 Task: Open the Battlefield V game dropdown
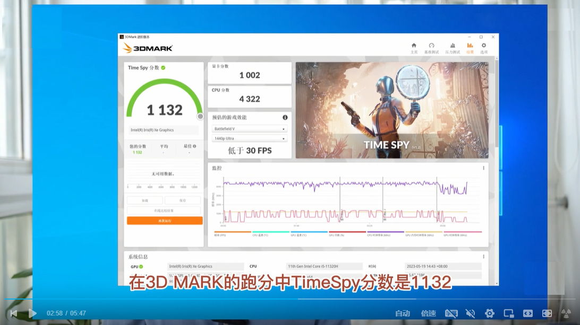pyautogui.click(x=250, y=129)
